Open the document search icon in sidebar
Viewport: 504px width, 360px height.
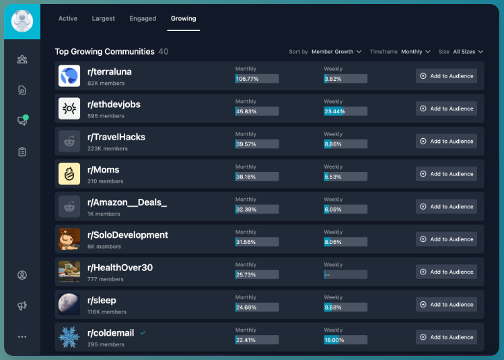click(22, 90)
